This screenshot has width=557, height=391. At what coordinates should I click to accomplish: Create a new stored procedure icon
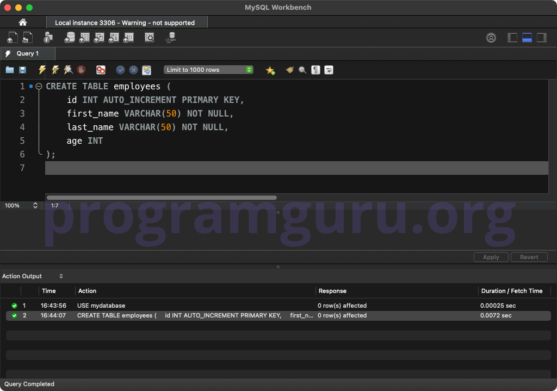pos(114,38)
